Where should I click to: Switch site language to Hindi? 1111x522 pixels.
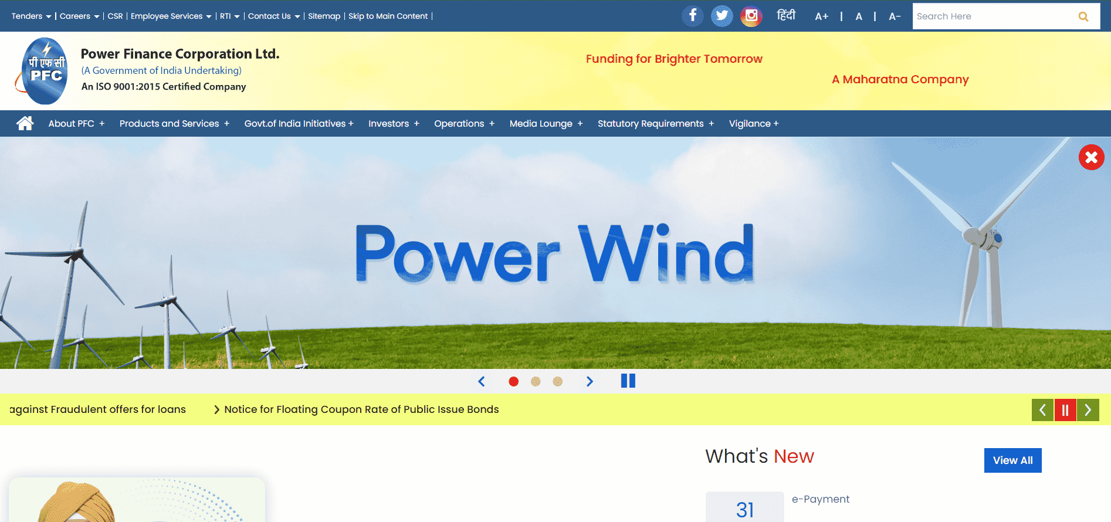tap(786, 15)
